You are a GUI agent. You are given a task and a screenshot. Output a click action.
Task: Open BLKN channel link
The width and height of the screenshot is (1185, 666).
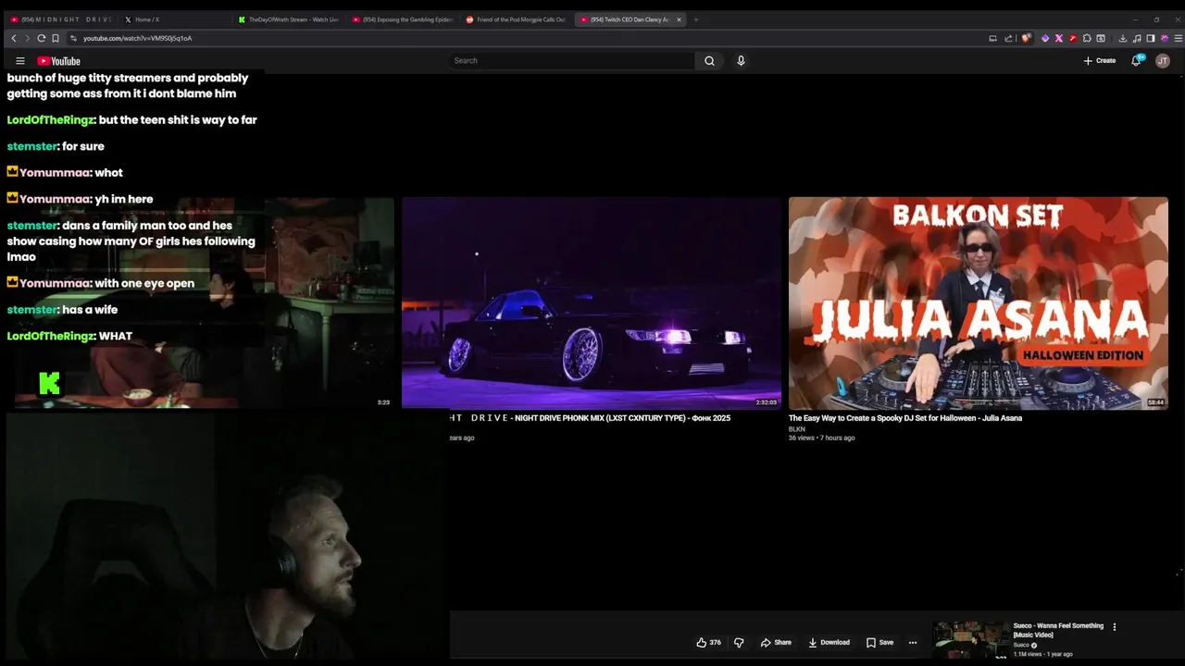[x=797, y=429]
